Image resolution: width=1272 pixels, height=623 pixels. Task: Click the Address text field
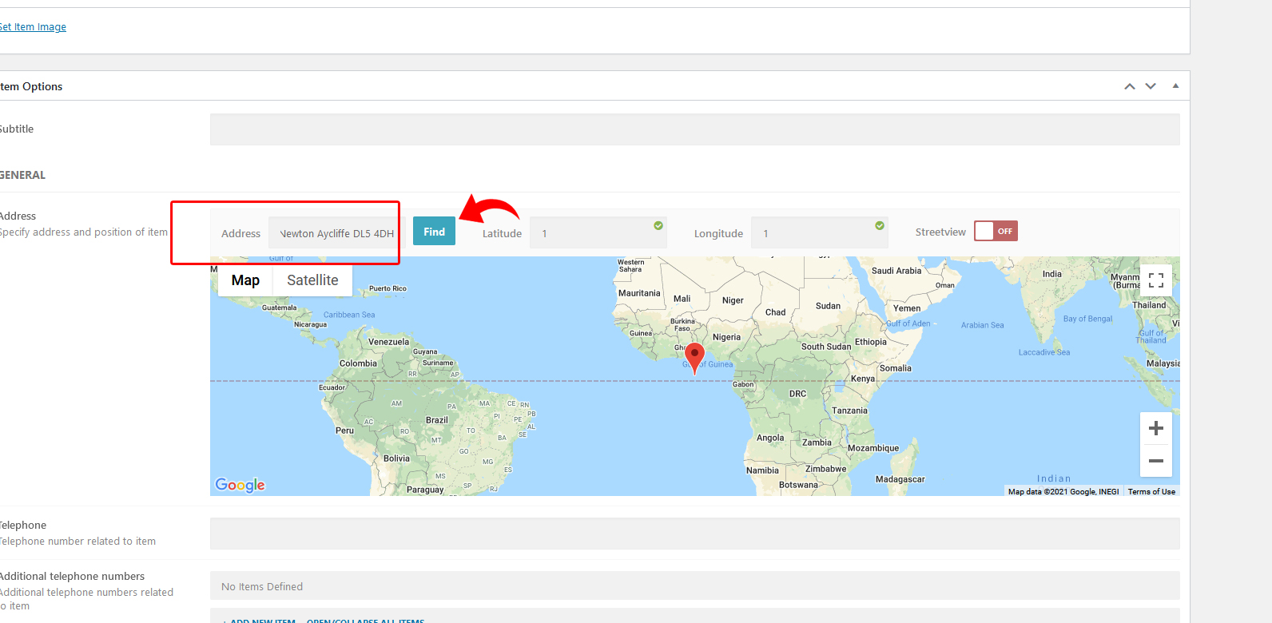tap(336, 233)
